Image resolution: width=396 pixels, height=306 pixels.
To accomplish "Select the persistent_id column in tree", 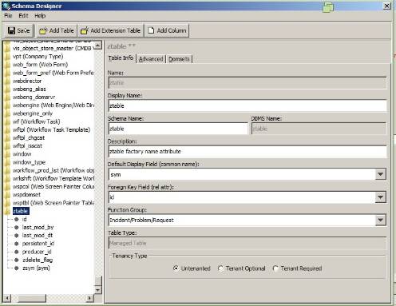I will click(38, 244).
